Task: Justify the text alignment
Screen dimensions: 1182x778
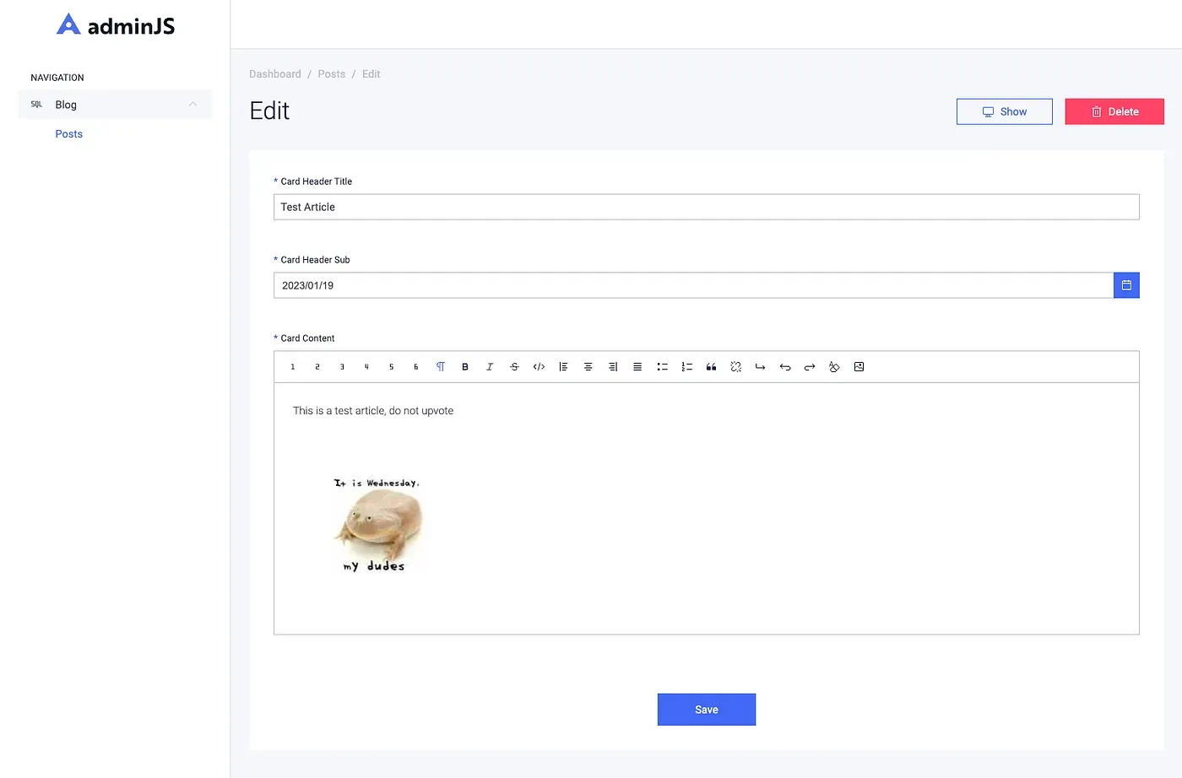Action: (637, 367)
